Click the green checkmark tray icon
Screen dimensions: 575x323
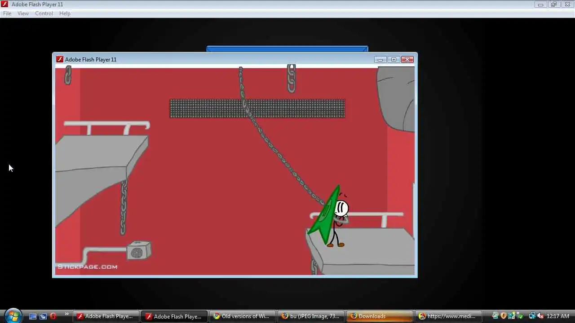(x=520, y=316)
